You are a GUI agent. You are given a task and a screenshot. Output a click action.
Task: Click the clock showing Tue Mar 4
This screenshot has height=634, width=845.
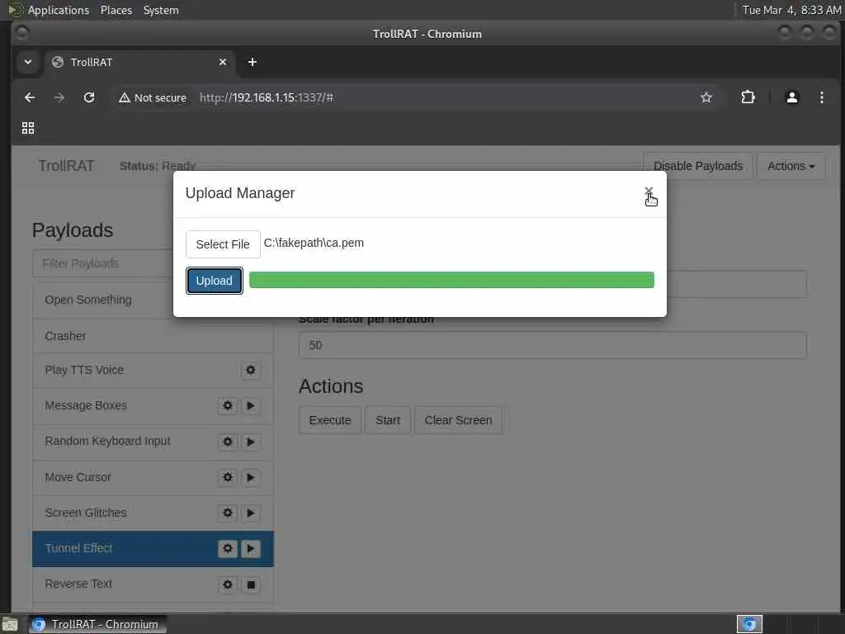coord(791,10)
